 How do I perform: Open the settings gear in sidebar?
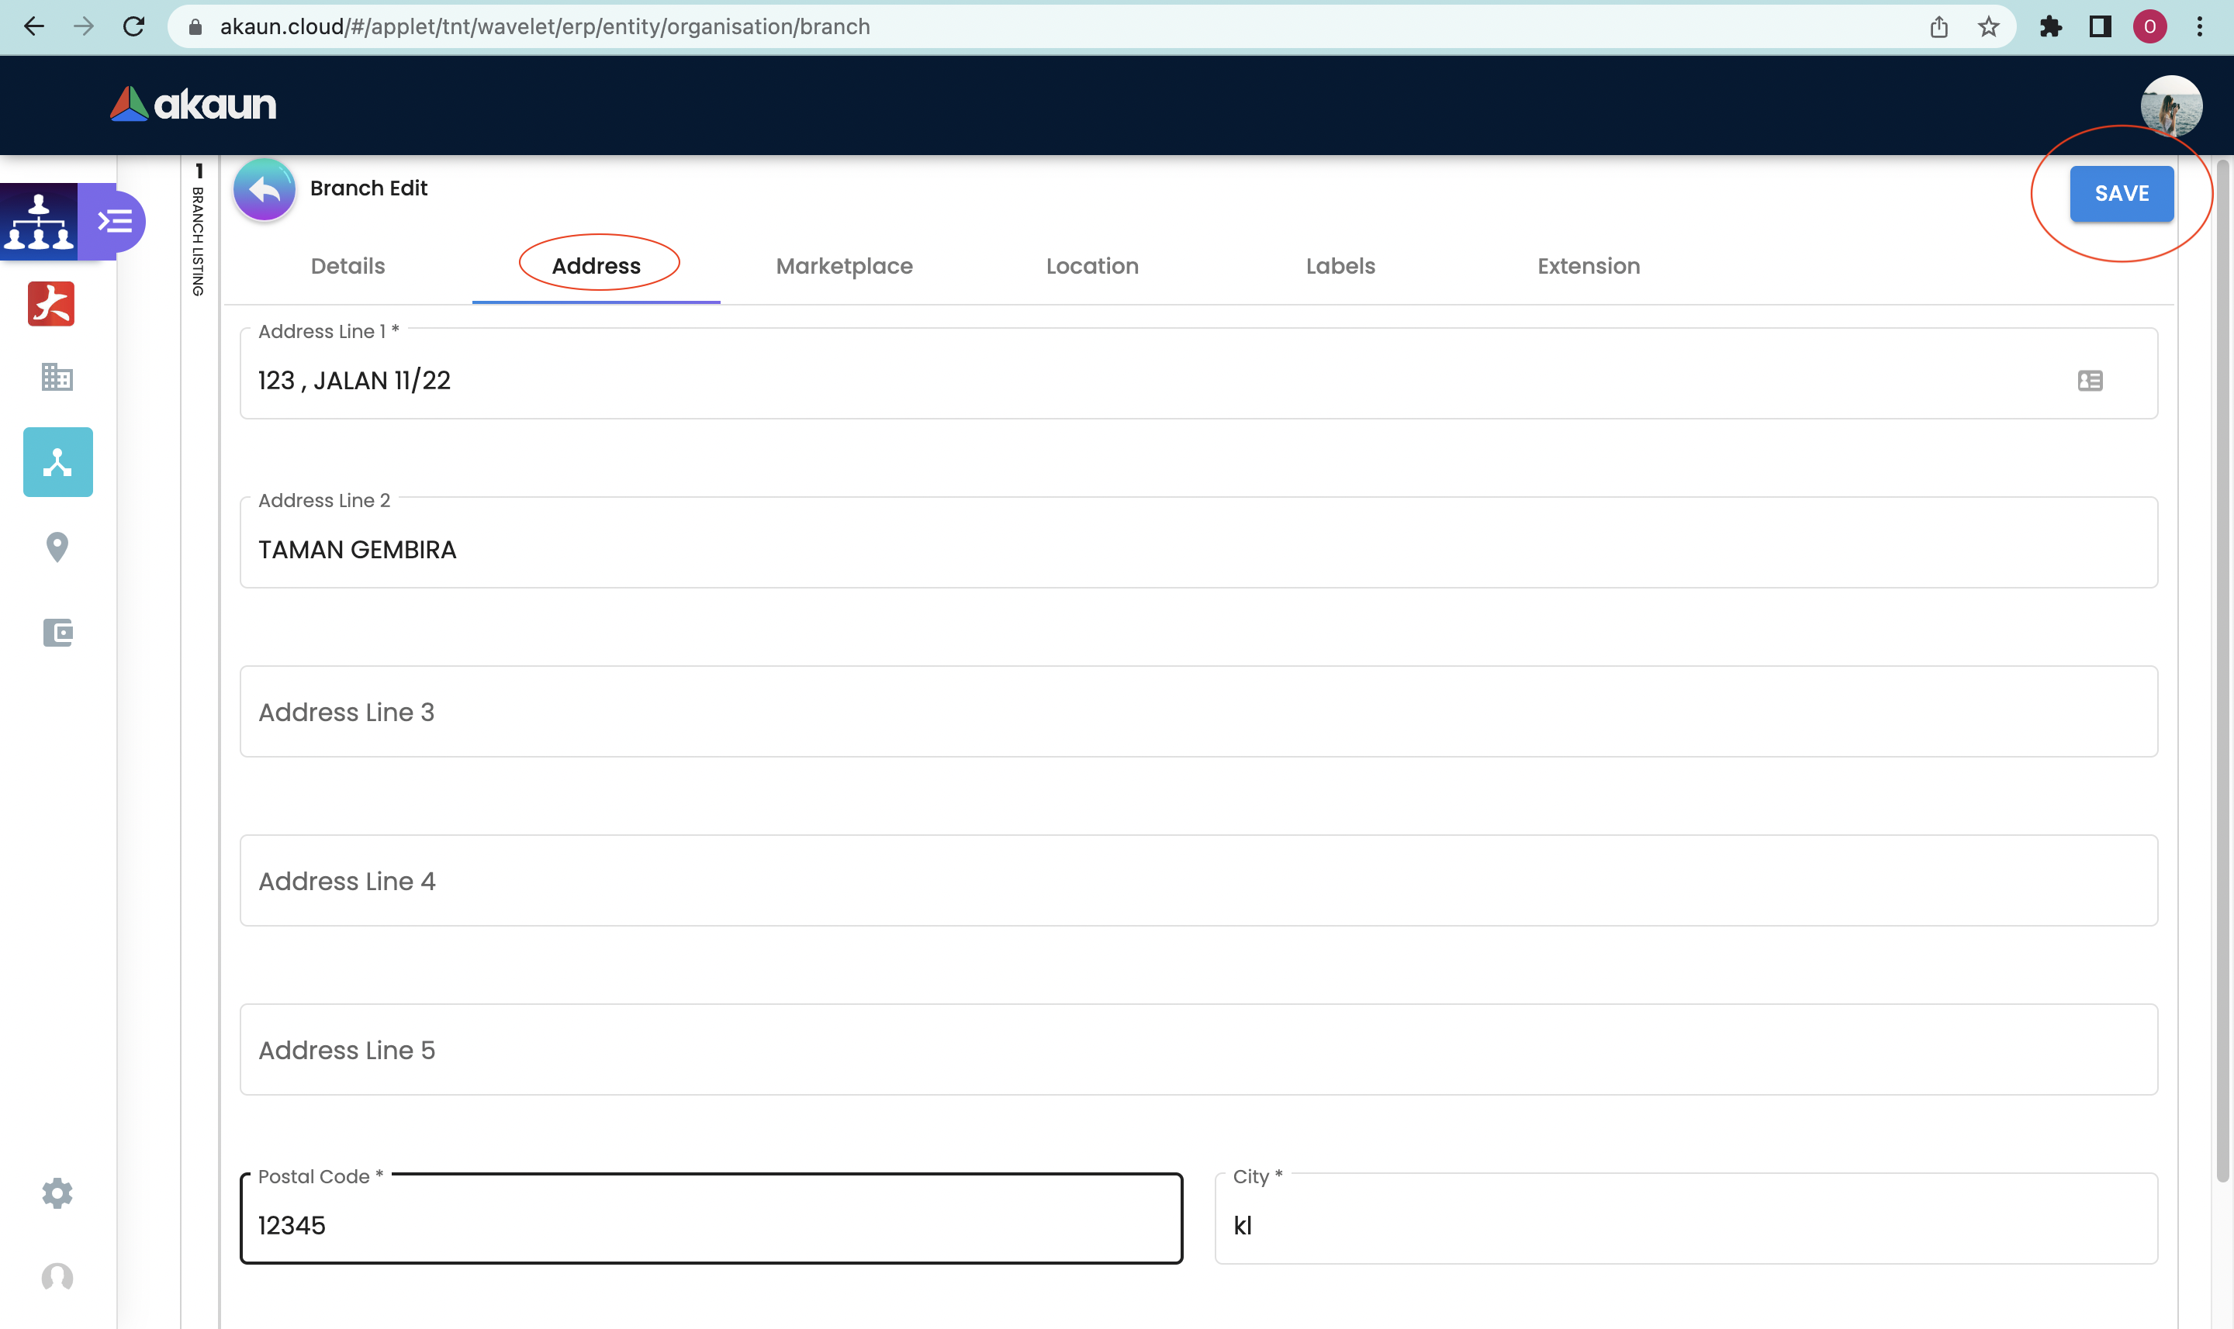pos(57,1193)
